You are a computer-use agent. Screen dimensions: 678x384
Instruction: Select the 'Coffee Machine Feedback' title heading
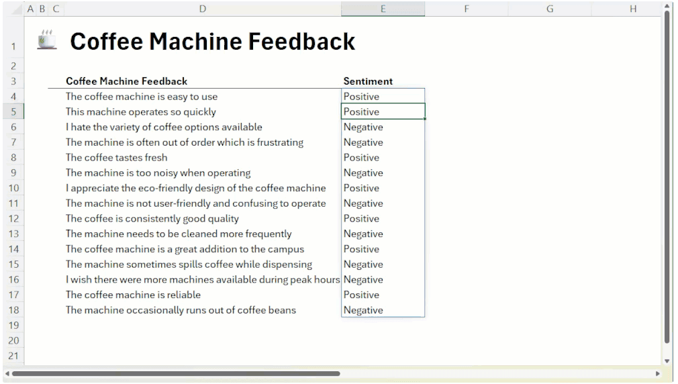tap(212, 42)
